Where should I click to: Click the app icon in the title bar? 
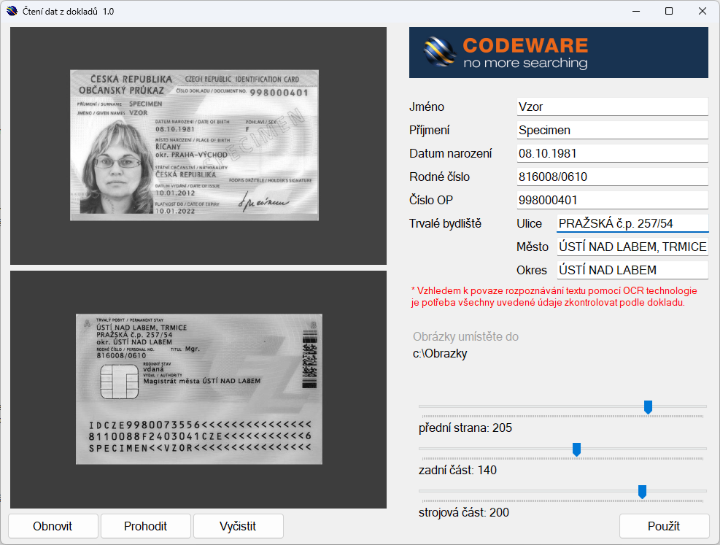click(x=12, y=12)
